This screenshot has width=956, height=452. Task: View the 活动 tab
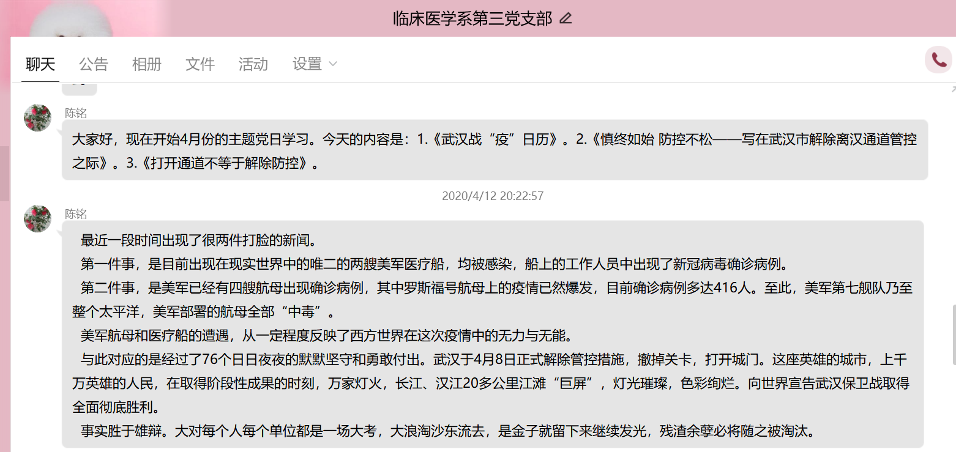pos(253,64)
